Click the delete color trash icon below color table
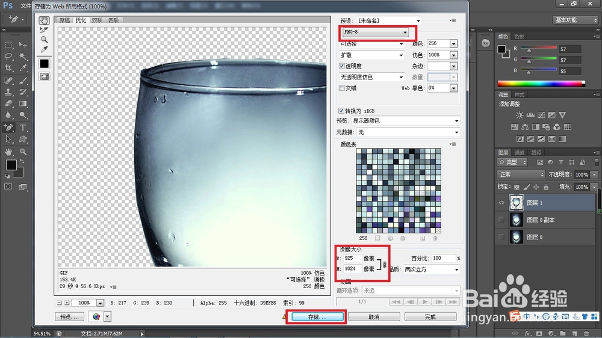602x338 pixels. tap(435, 238)
